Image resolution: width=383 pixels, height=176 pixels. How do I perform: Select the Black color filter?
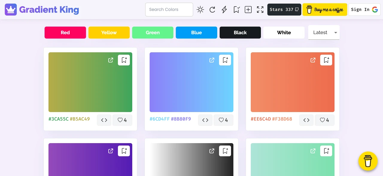pos(240,33)
